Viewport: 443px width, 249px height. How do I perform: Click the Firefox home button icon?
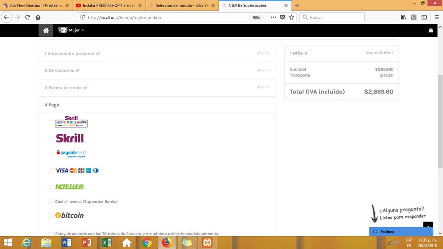(x=38, y=17)
